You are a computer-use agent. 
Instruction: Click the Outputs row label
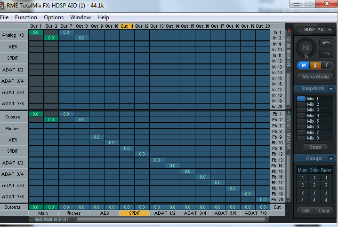[13, 207]
